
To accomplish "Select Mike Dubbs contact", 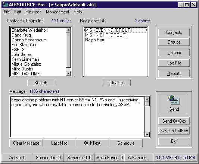I will (x=38, y=69).
